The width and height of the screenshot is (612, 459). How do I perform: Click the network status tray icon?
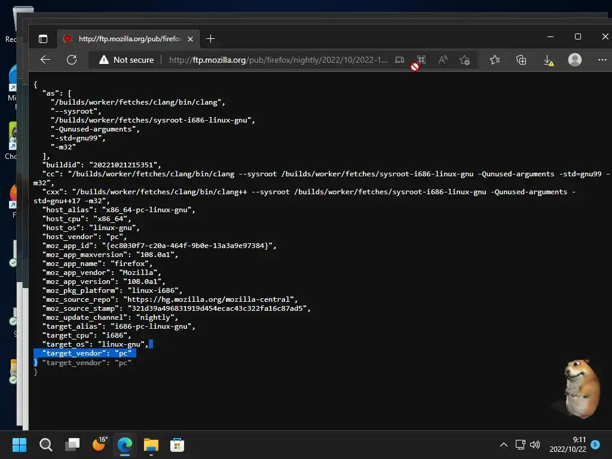(x=520, y=445)
